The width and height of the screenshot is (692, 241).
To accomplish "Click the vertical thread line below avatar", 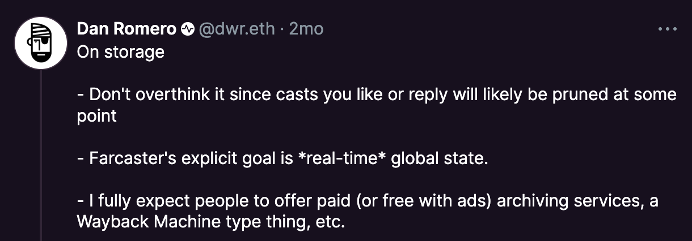I will click(x=41, y=156).
